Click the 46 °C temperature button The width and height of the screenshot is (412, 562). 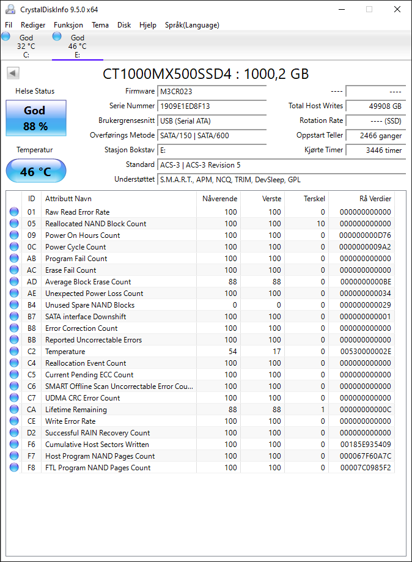click(x=36, y=171)
